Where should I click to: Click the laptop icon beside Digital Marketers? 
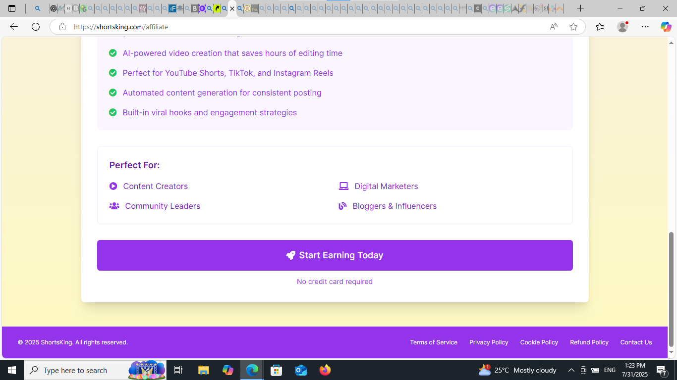point(343,186)
